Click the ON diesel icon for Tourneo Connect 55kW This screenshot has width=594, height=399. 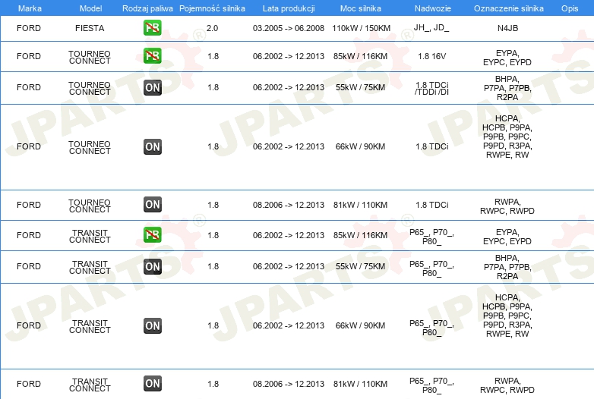click(x=152, y=87)
